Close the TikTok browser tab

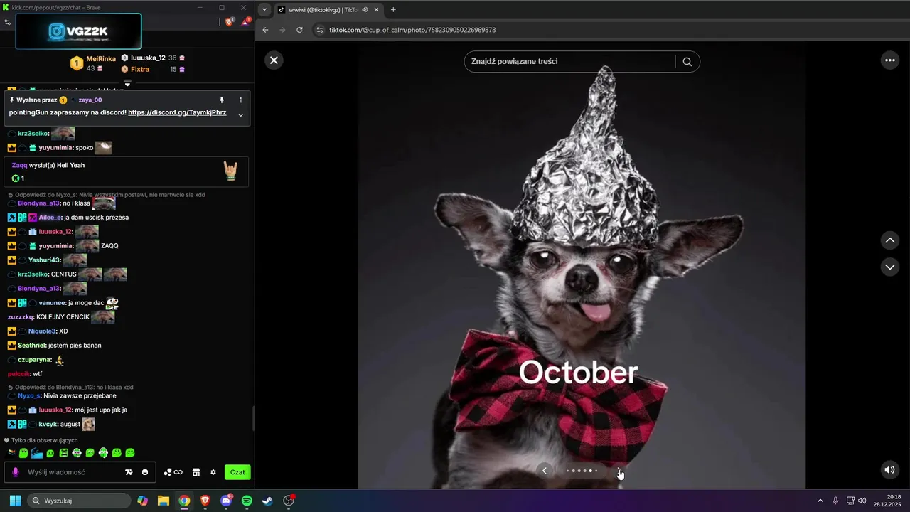pyautogui.click(x=376, y=9)
